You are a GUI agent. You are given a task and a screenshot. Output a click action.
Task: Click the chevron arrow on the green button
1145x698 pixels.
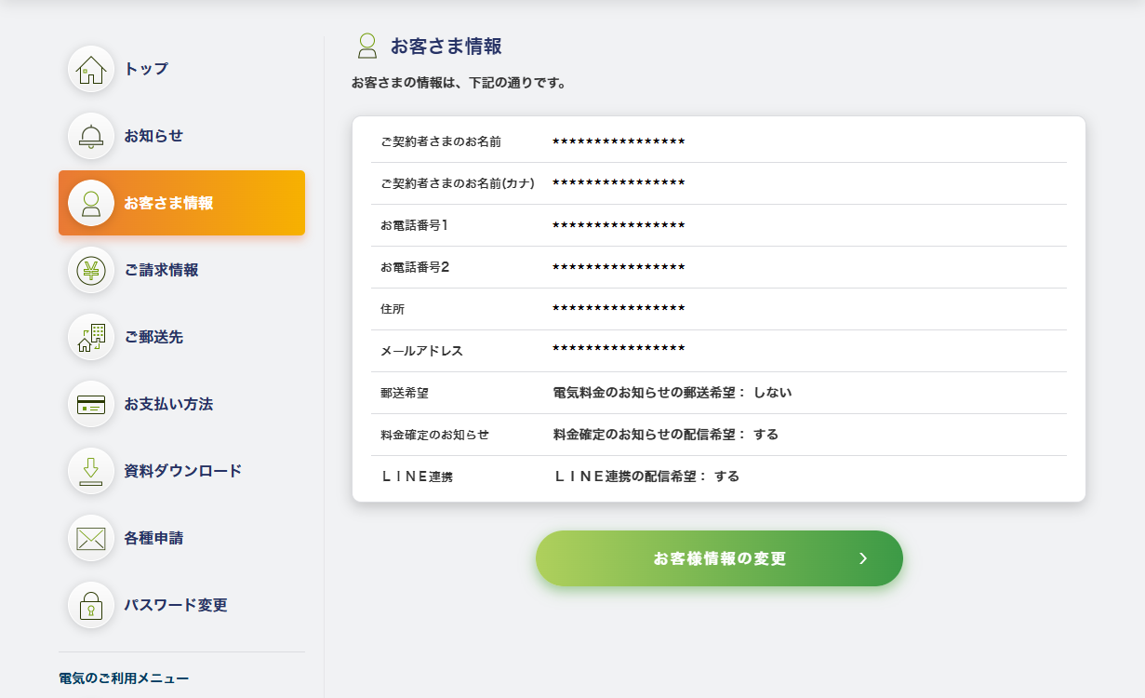863,558
